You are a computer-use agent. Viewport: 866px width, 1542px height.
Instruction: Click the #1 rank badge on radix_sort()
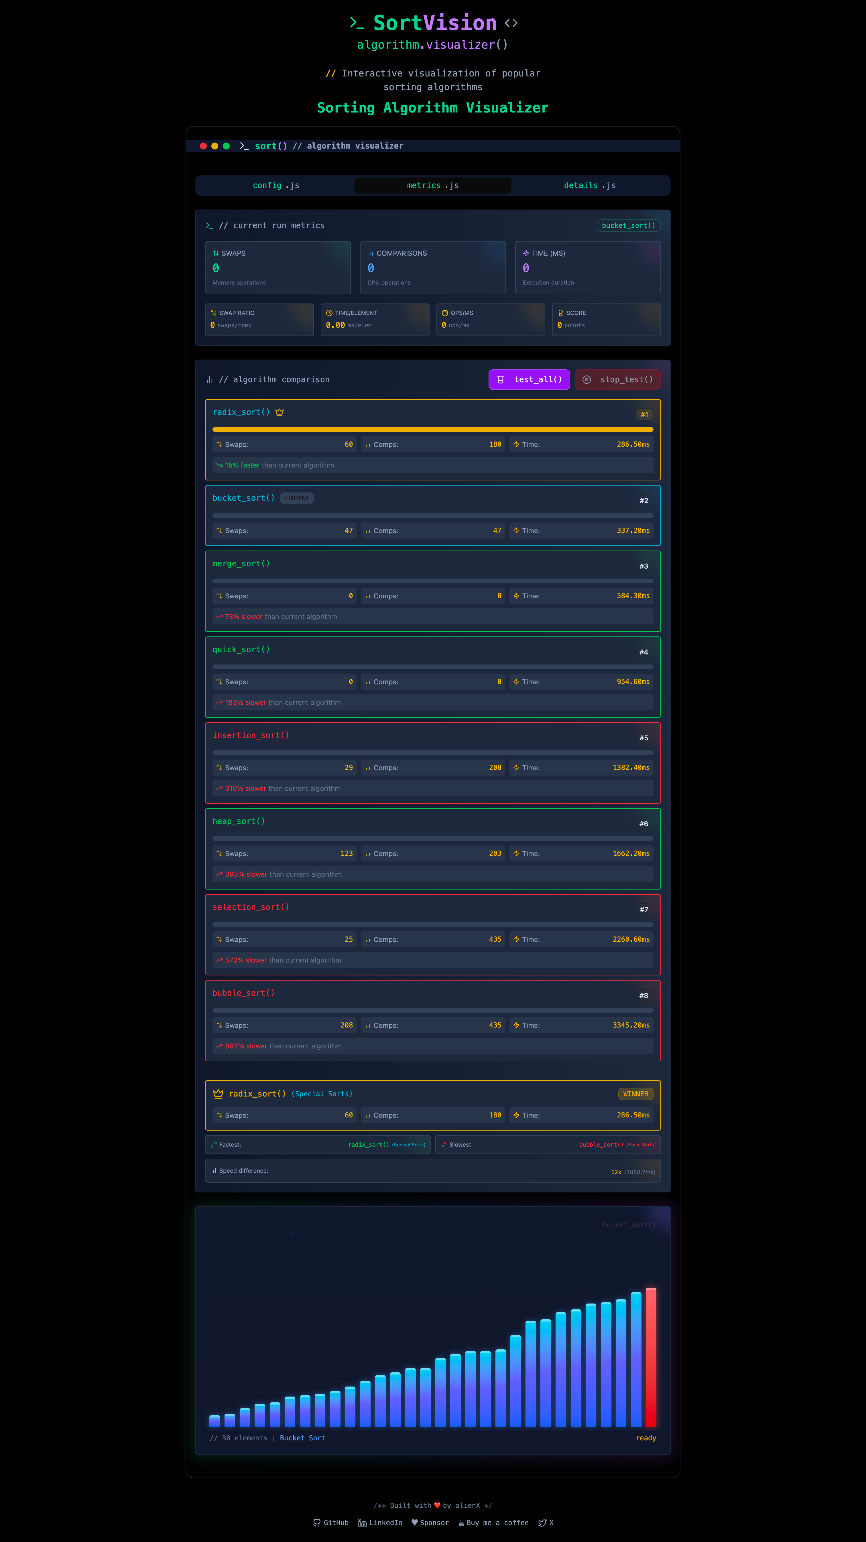click(644, 414)
